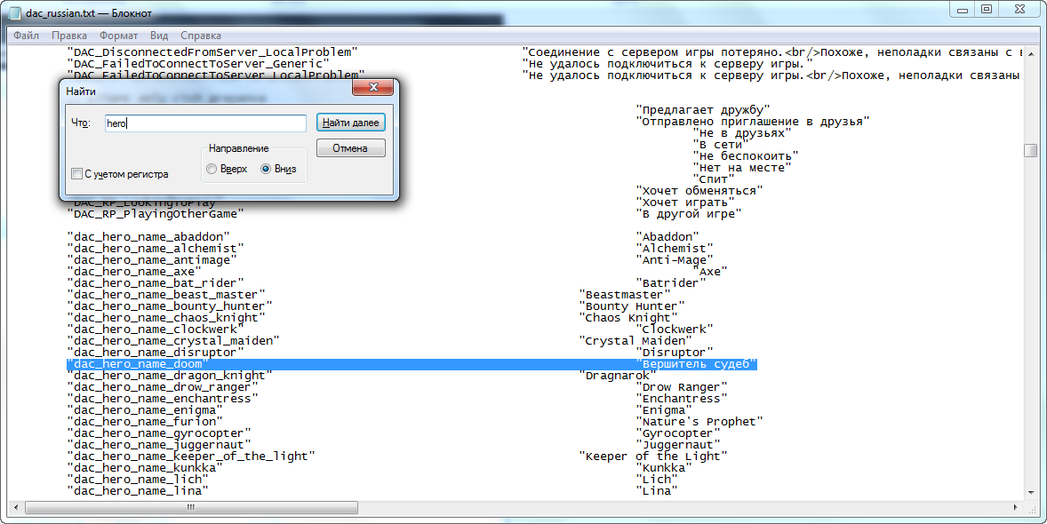Screen dimensions: 1047x524
Task: Click the Notepad icon in title bar
Action: click(15, 12)
